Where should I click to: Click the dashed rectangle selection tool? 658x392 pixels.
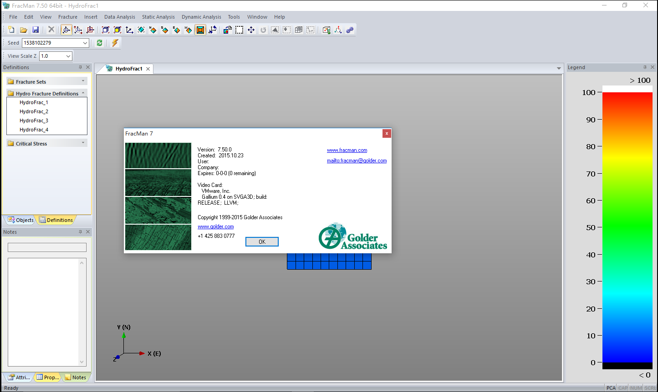(x=239, y=30)
